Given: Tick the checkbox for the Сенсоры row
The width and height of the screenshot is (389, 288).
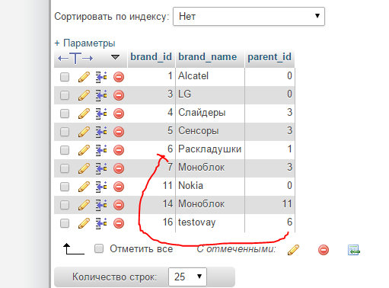Looking at the screenshot, I should [x=65, y=132].
